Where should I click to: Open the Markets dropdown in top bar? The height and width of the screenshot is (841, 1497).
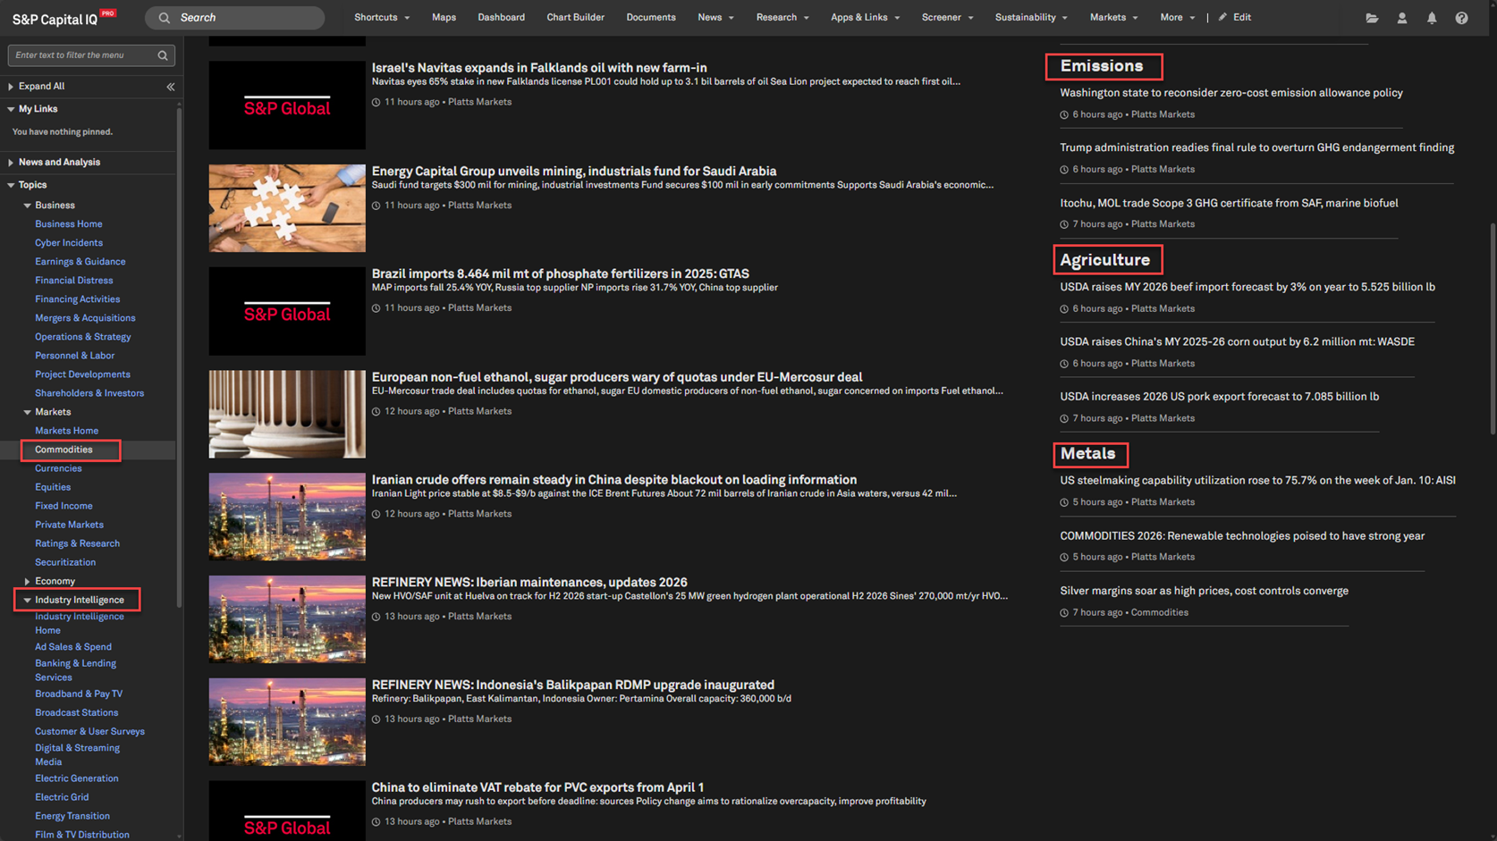point(1113,17)
